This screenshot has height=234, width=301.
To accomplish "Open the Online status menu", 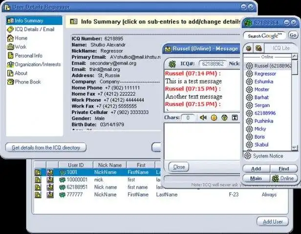I will pyautogui.click(x=284, y=178).
